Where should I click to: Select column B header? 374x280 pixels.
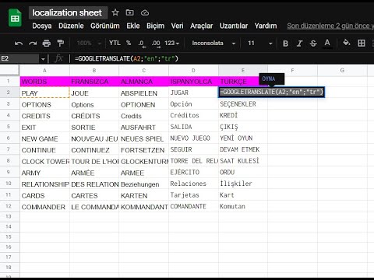[94, 70]
